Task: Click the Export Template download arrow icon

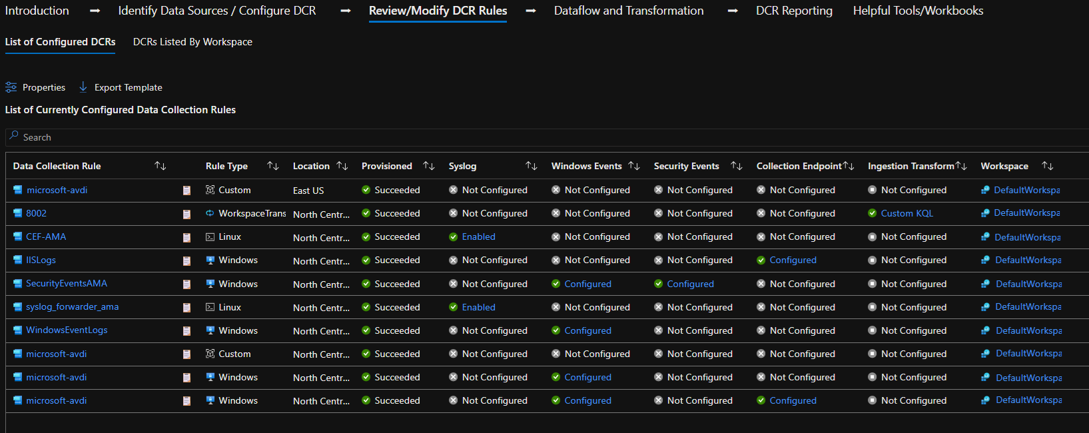Action: (83, 87)
